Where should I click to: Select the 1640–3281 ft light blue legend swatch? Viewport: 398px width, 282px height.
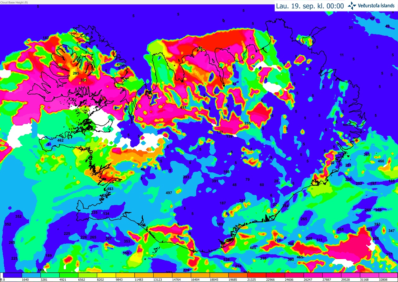pos(31,275)
